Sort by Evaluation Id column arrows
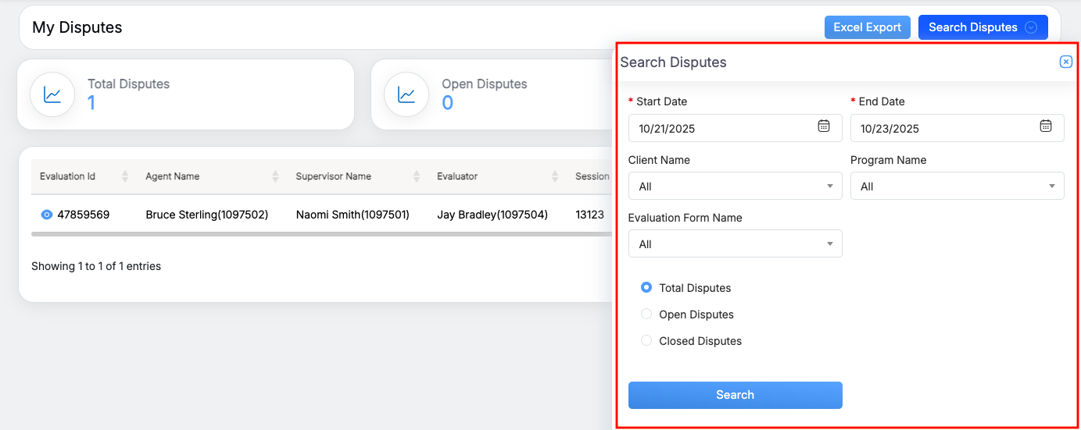 (x=125, y=177)
